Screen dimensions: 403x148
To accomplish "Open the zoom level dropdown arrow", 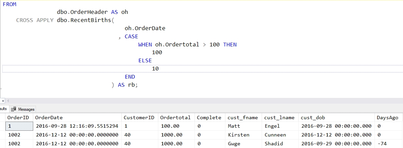I will tap(2, 101).
